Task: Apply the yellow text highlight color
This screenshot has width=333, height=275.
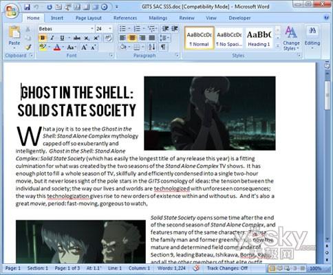Action: pos(43,47)
